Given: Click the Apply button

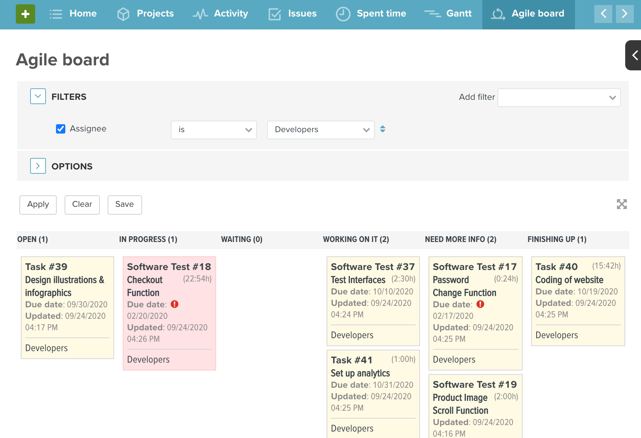Looking at the screenshot, I should click(38, 205).
